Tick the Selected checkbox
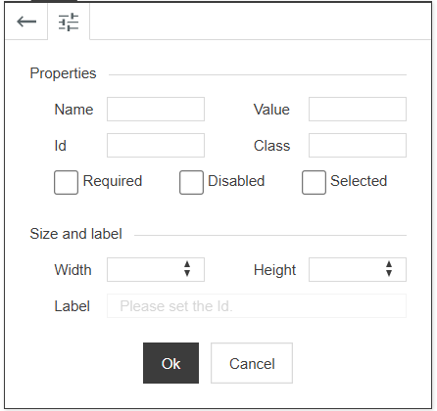The height and width of the screenshot is (411, 437). point(314,182)
